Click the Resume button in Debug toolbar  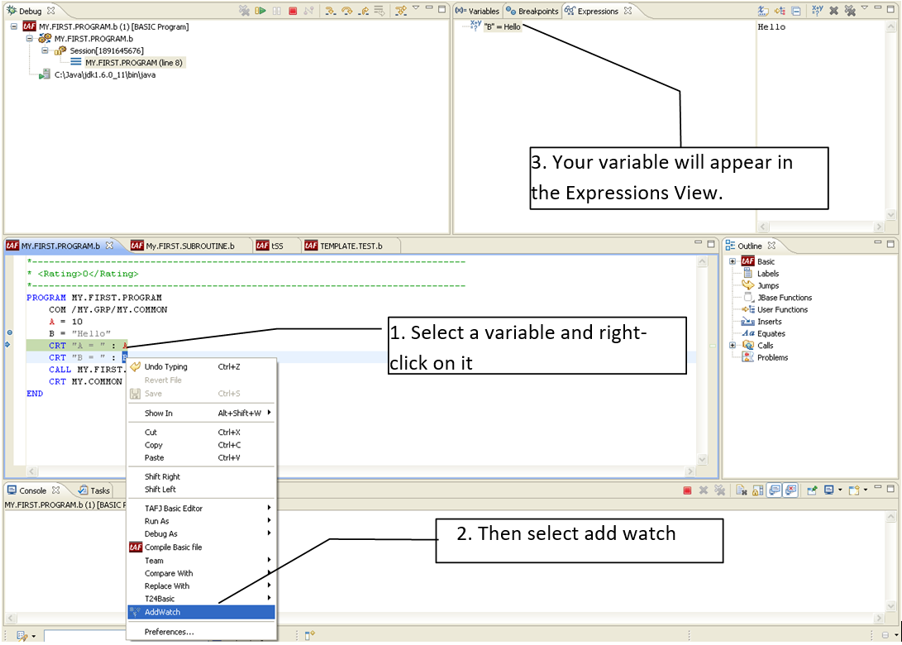pos(260,11)
